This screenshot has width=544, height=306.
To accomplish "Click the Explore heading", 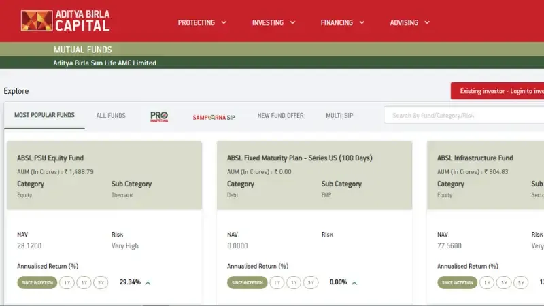I will coord(16,91).
